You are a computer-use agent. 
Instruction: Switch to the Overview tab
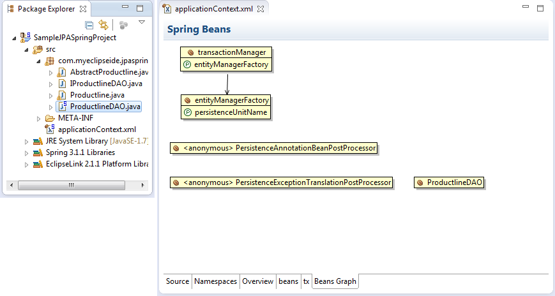tap(257, 281)
